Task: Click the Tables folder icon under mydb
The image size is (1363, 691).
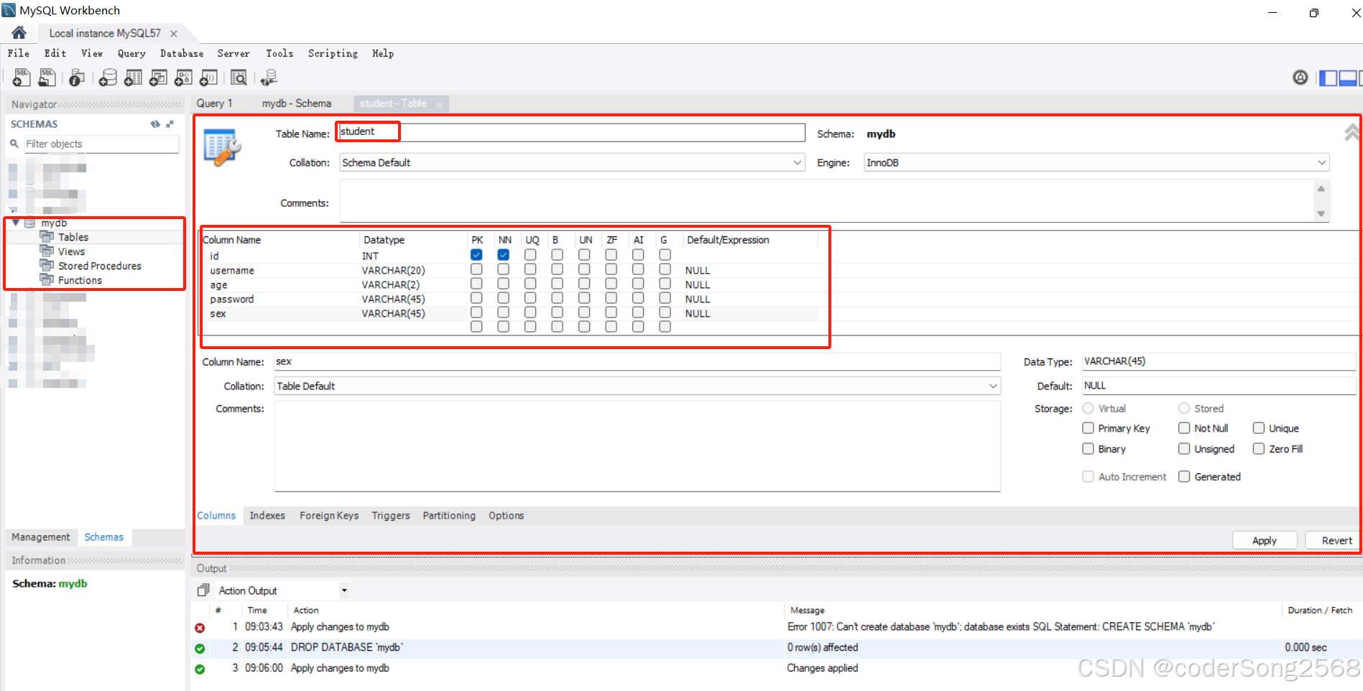Action: click(47, 237)
